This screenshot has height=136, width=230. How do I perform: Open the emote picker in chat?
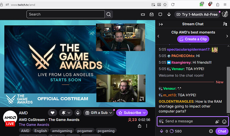pyautogui.click(x=224, y=121)
